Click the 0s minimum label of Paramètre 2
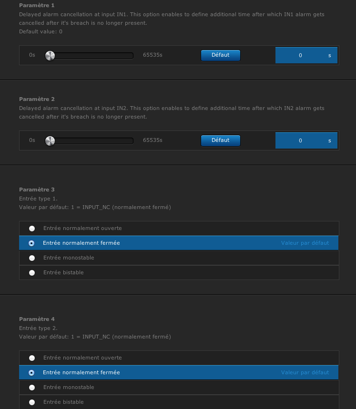The image size is (356, 409). point(32,140)
